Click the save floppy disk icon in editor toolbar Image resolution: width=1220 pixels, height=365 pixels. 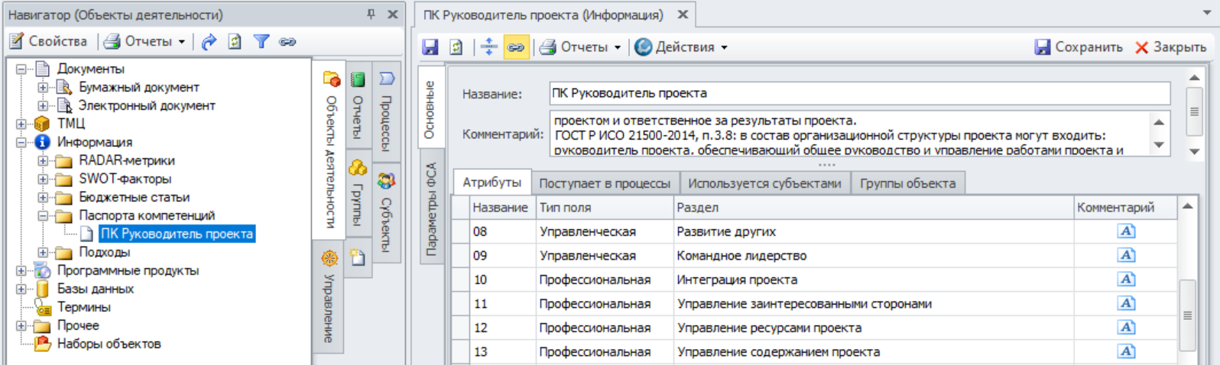pyautogui.click(x=430, y=47)
